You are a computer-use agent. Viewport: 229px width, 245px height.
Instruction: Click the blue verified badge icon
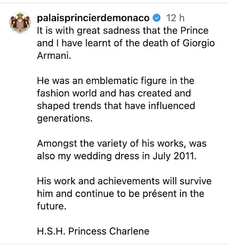click(x=157, y=18)
